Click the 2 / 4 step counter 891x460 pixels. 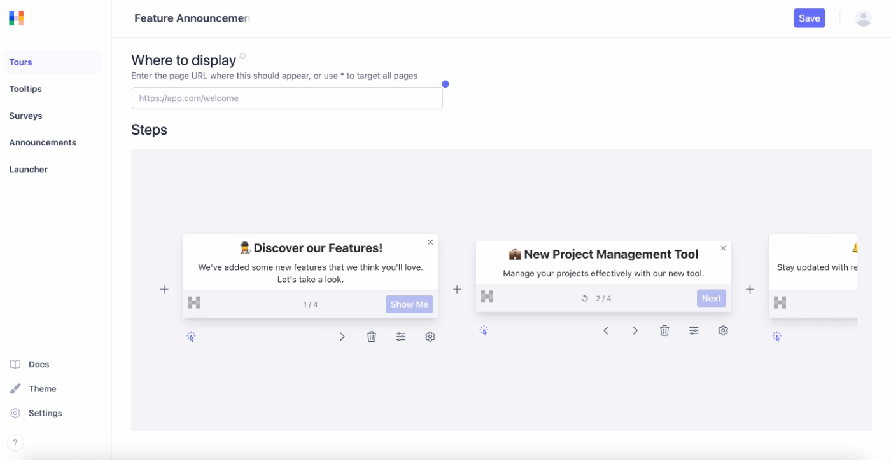click(x=603, y=298)
